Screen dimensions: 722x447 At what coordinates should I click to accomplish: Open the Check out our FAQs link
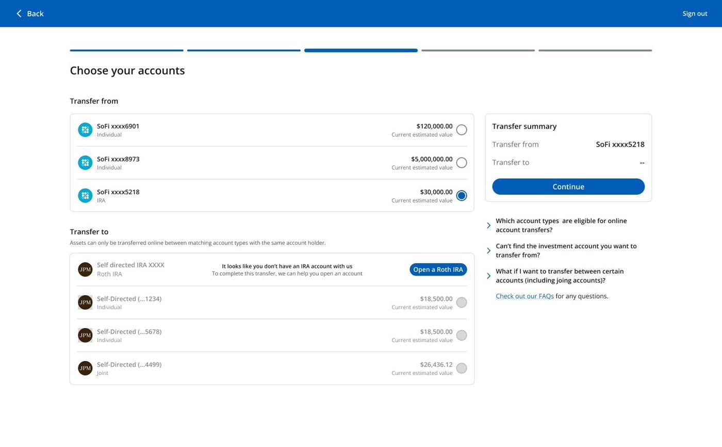click(x=524, y=296)
